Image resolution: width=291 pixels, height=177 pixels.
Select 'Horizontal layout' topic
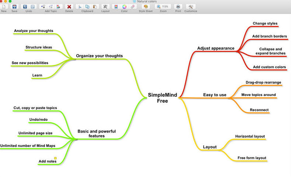click(x=250, y=136)
